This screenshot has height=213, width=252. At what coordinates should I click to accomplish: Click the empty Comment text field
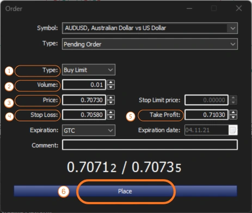point(150,145)
